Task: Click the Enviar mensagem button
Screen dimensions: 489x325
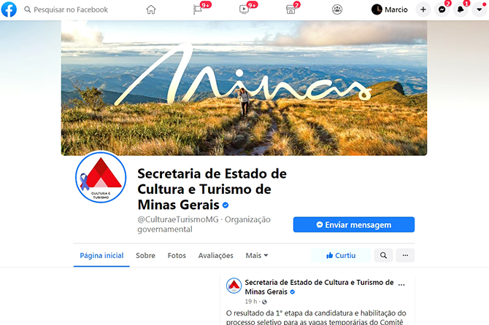Action: point(354,224)
